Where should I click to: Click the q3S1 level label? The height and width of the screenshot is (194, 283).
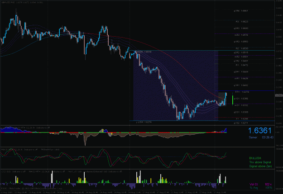coord(241,112)
